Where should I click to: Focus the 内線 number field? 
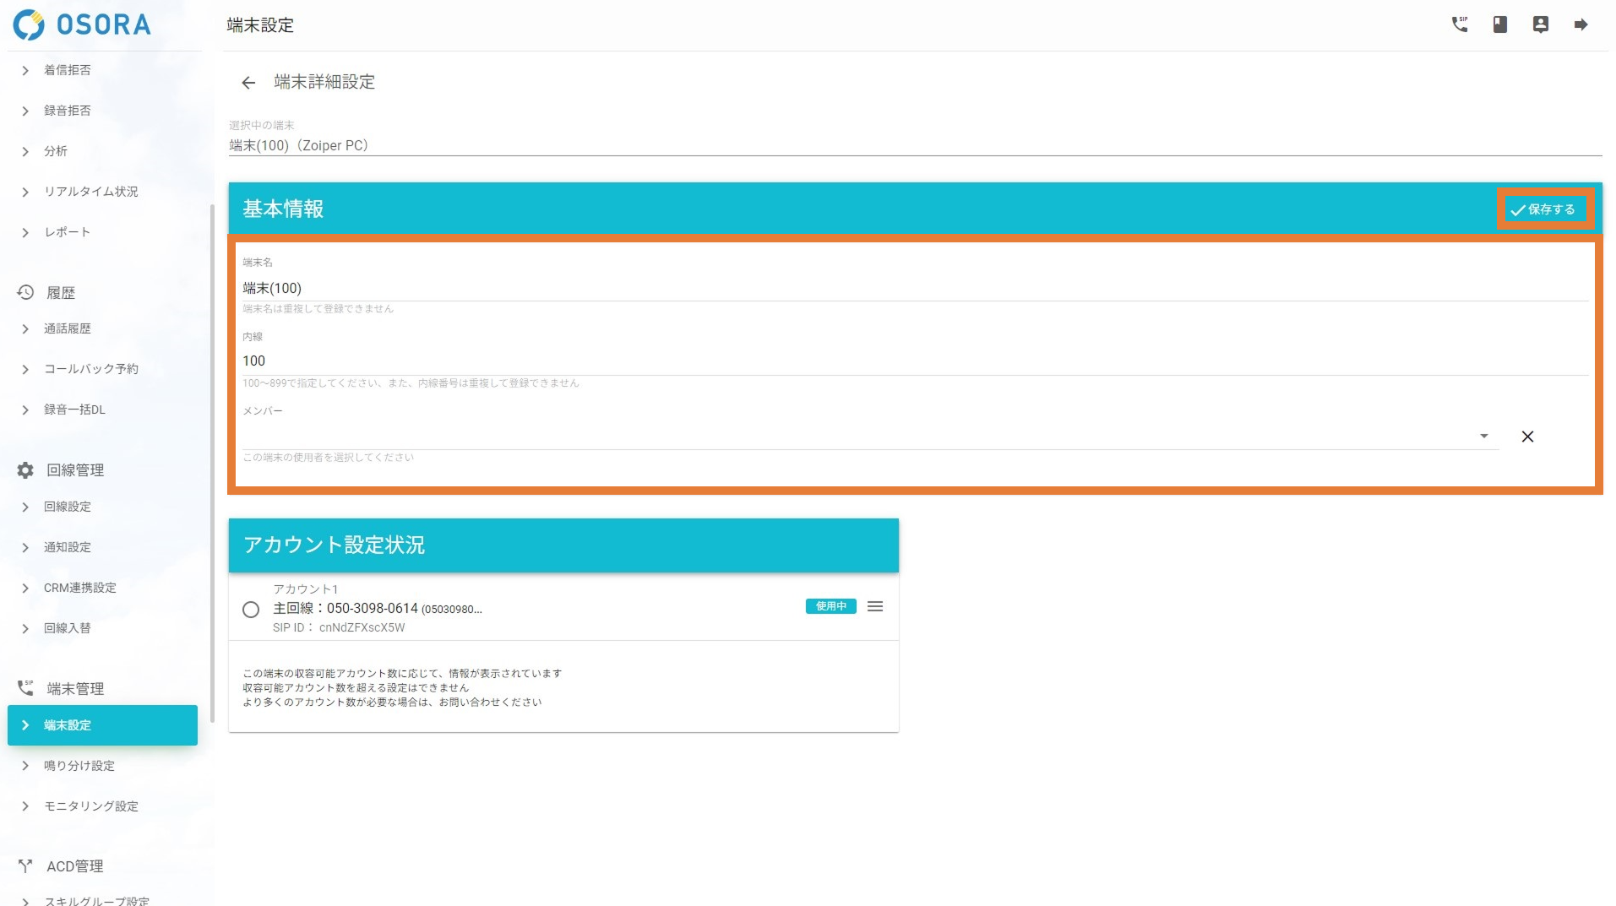coord(914,361)
